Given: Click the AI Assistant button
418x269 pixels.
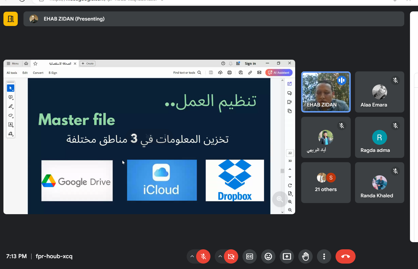Looking at the screenshot, I should (279, 73).
